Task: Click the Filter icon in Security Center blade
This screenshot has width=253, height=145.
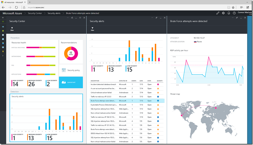Action: 12,28
